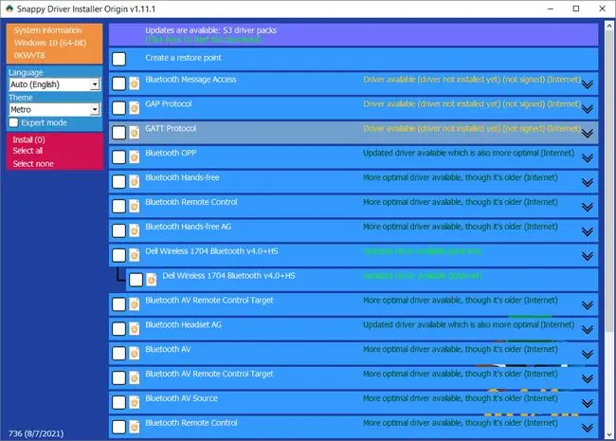Open the Theme dropdown showing Metro
616x441 pixels.
[x=55, y=110]
